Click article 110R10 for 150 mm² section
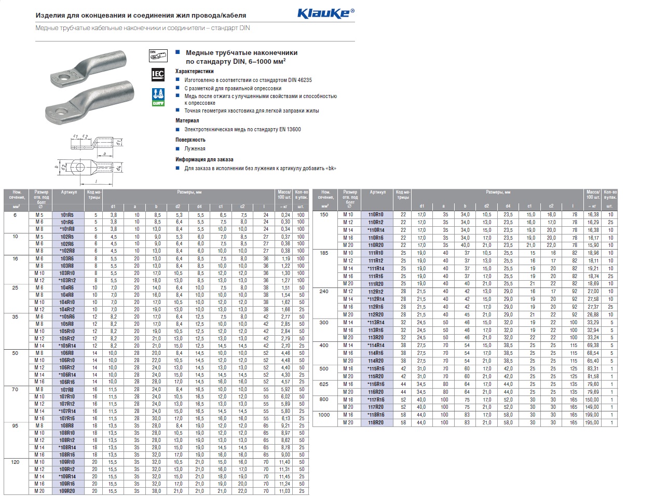Image resolution: width=654 pixels, height=496 pixels. [x=376, y=214]
